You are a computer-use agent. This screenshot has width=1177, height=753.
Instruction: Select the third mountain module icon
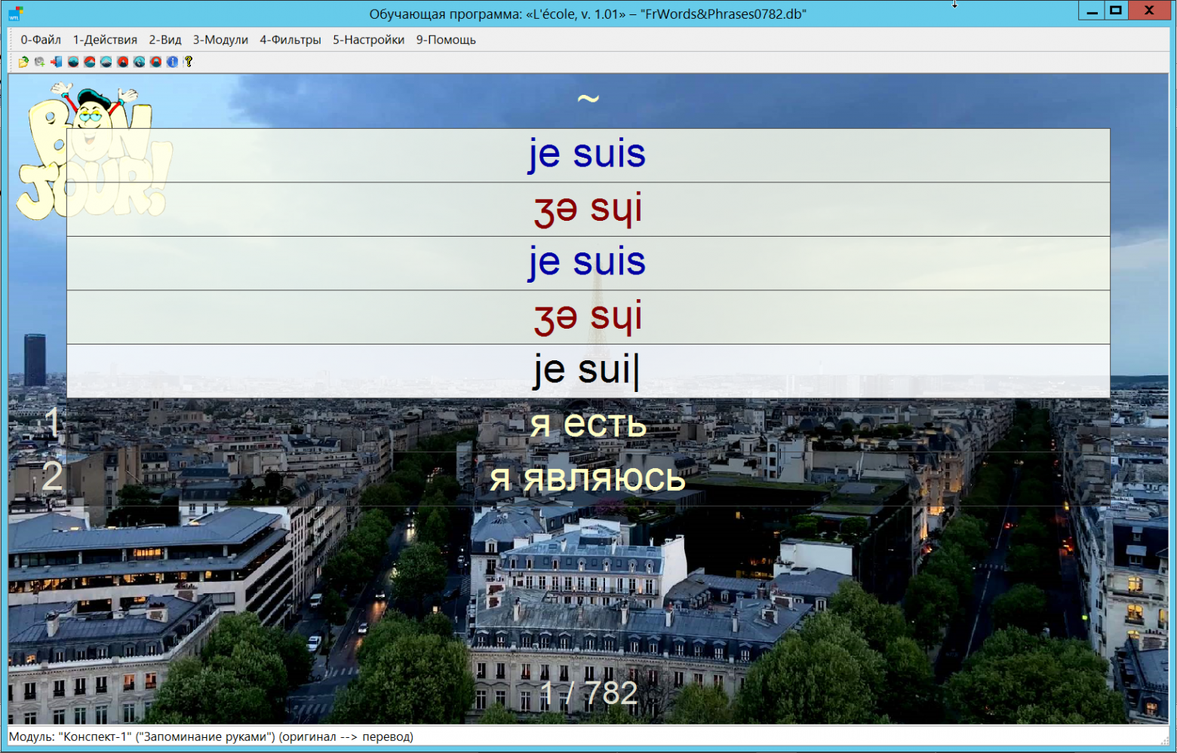106,62
